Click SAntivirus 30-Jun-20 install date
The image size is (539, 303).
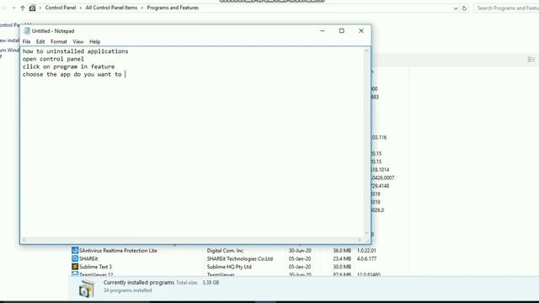(x=300, y=251)
